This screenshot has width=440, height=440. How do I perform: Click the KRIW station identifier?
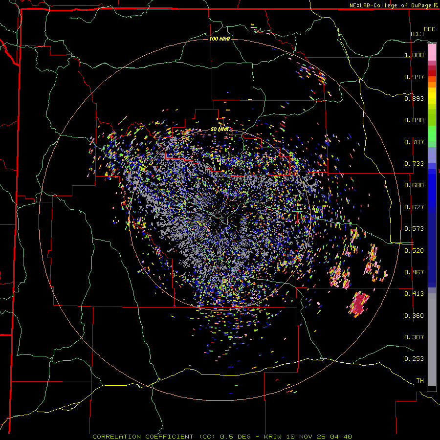tap(272, 437)
